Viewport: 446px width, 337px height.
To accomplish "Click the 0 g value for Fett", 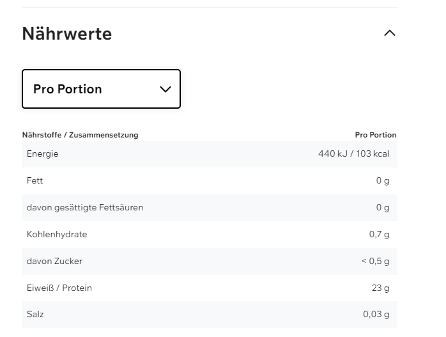I will click(x=382, y=181).
